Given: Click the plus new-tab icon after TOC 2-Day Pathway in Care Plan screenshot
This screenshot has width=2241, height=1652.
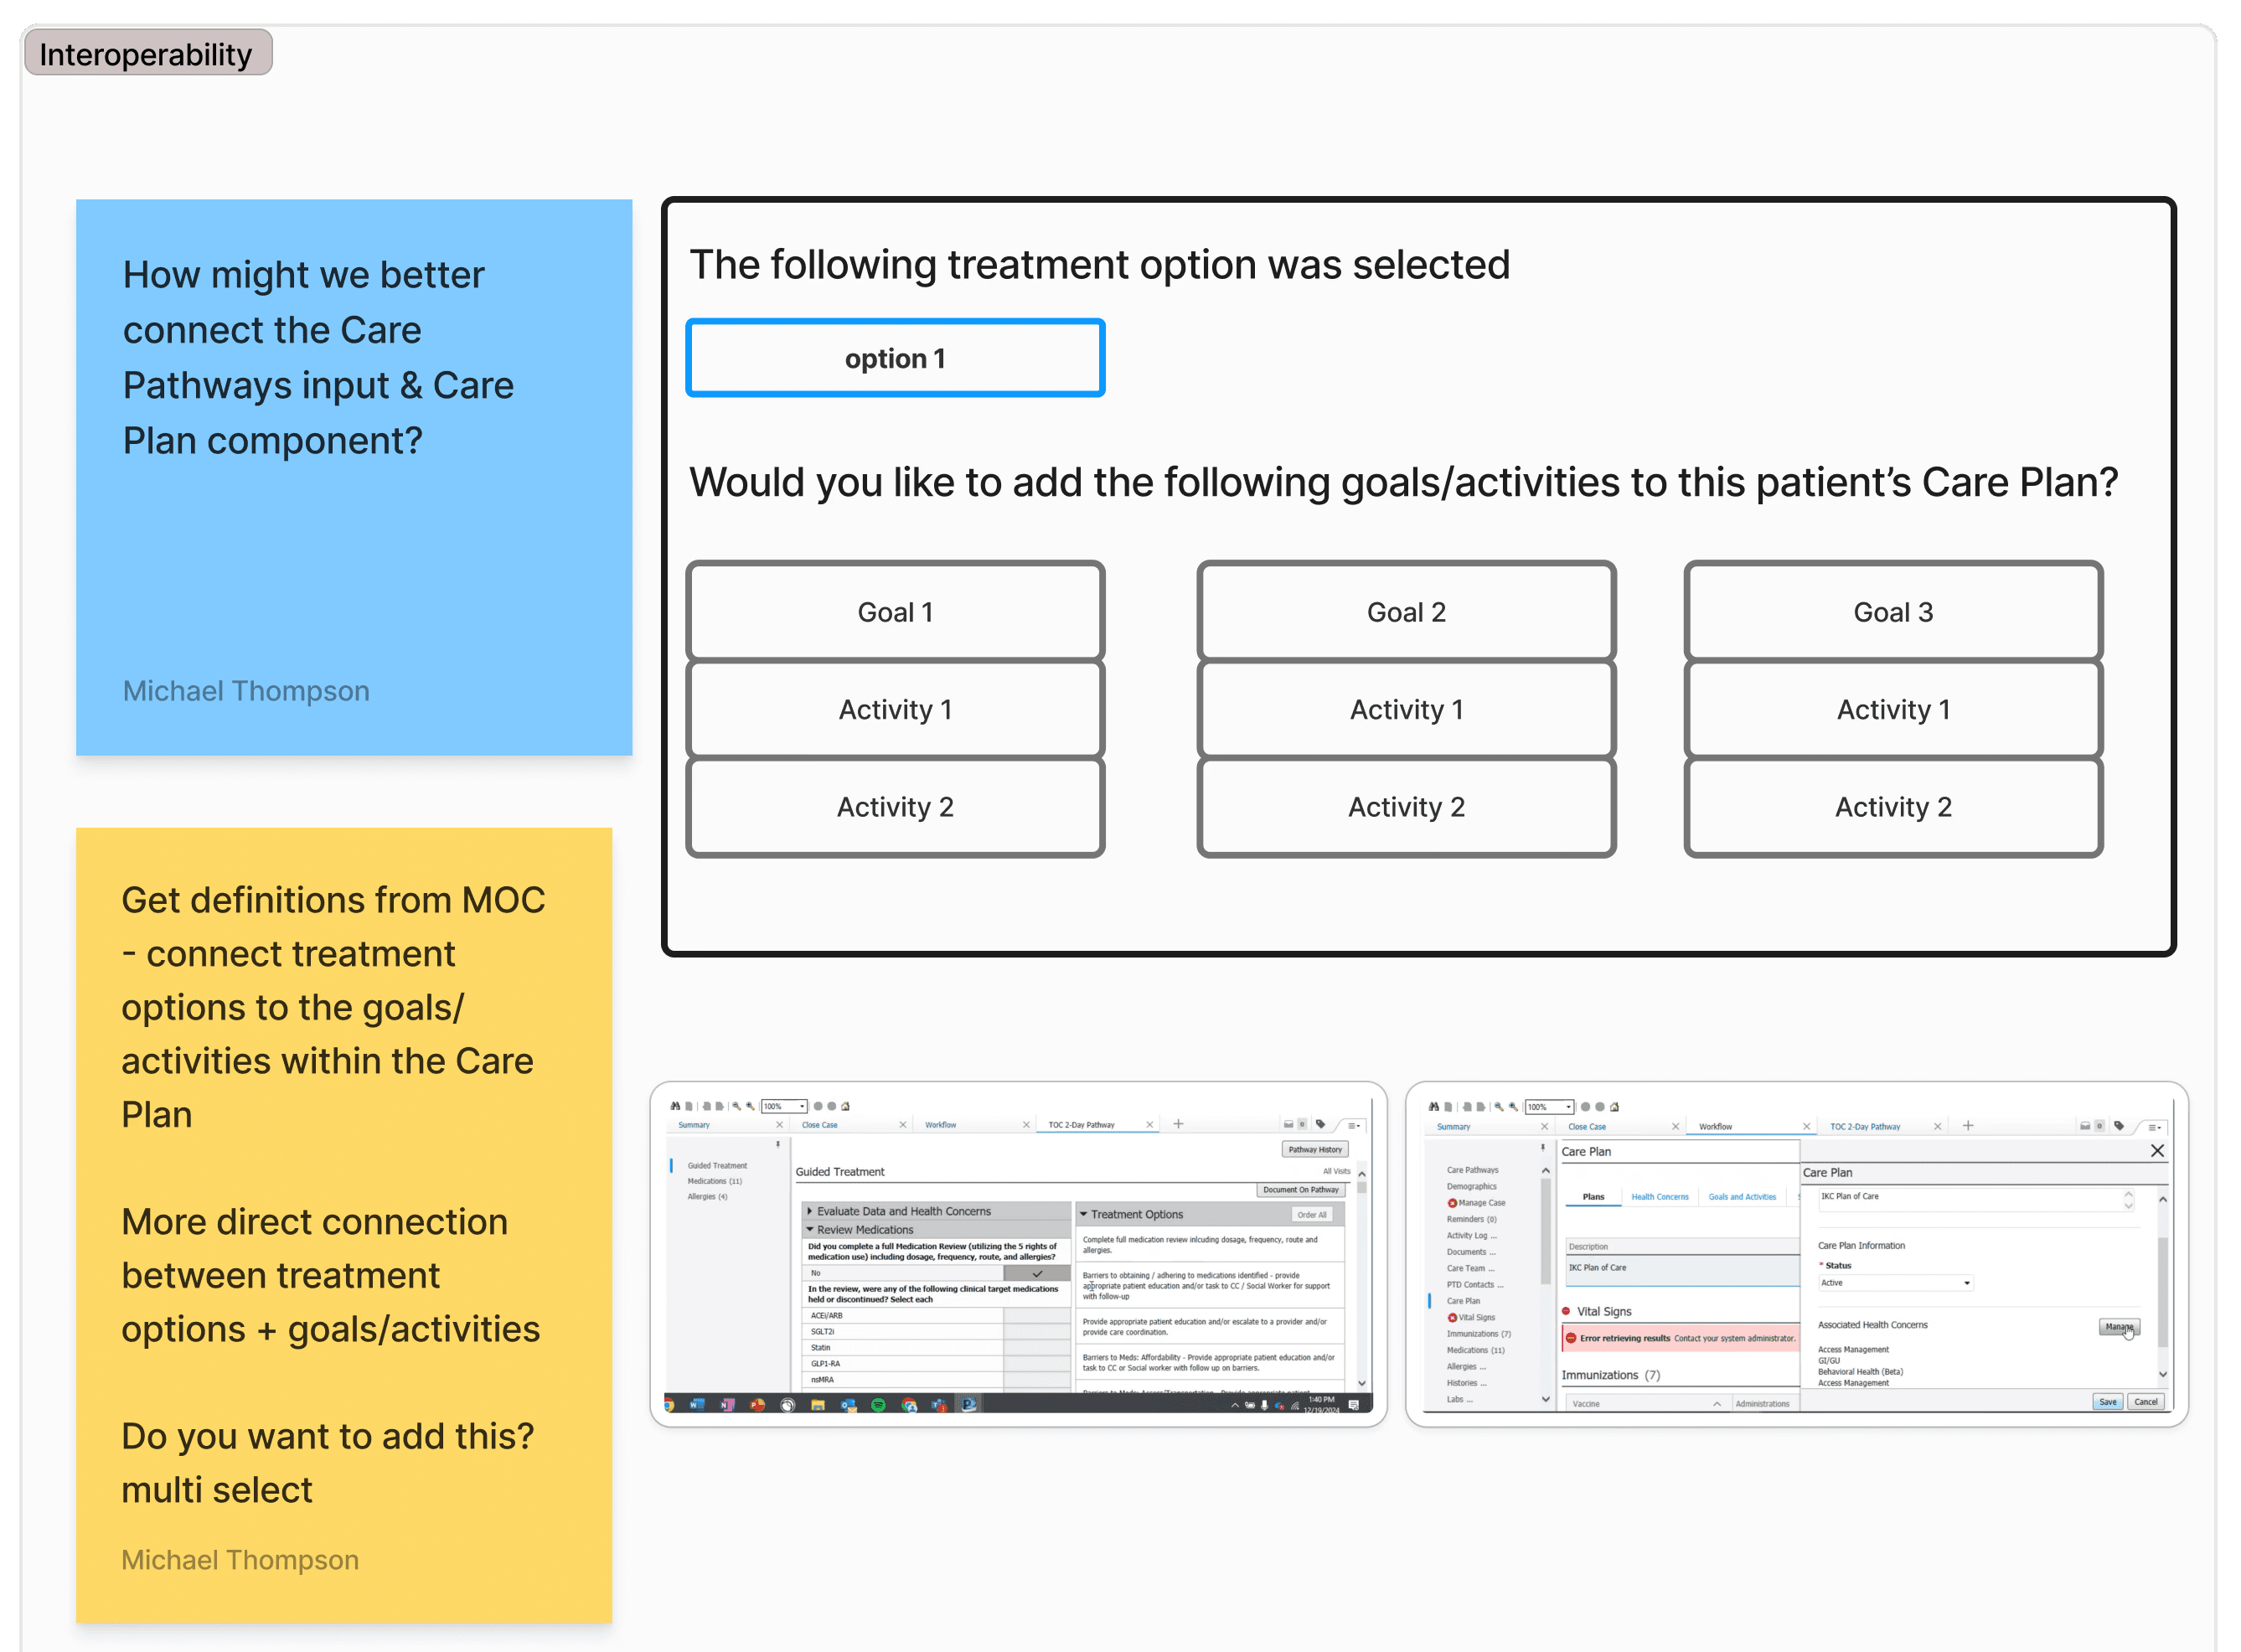Looking at the screenshot, I should [x=1968, y=1126].
